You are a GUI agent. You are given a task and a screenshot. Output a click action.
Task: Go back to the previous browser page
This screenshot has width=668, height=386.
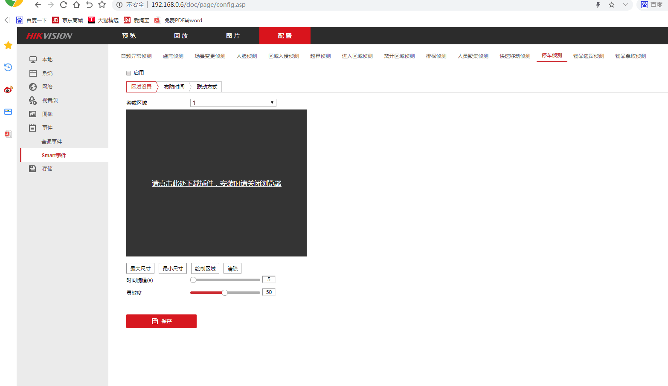[38, 5]
